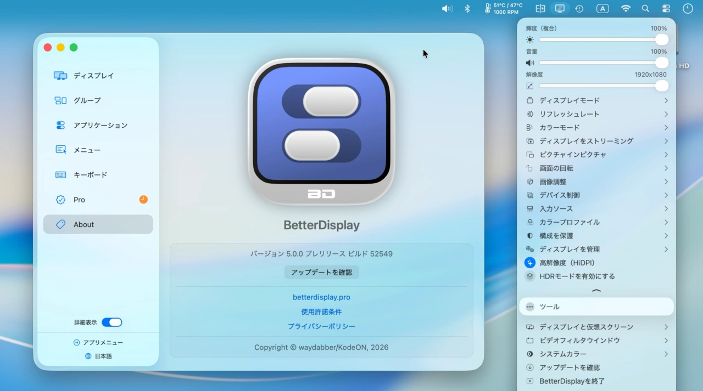Expand the デバイス制御 submenu
Viewport: 703px width, 391px height.
[x=596, y=195]
